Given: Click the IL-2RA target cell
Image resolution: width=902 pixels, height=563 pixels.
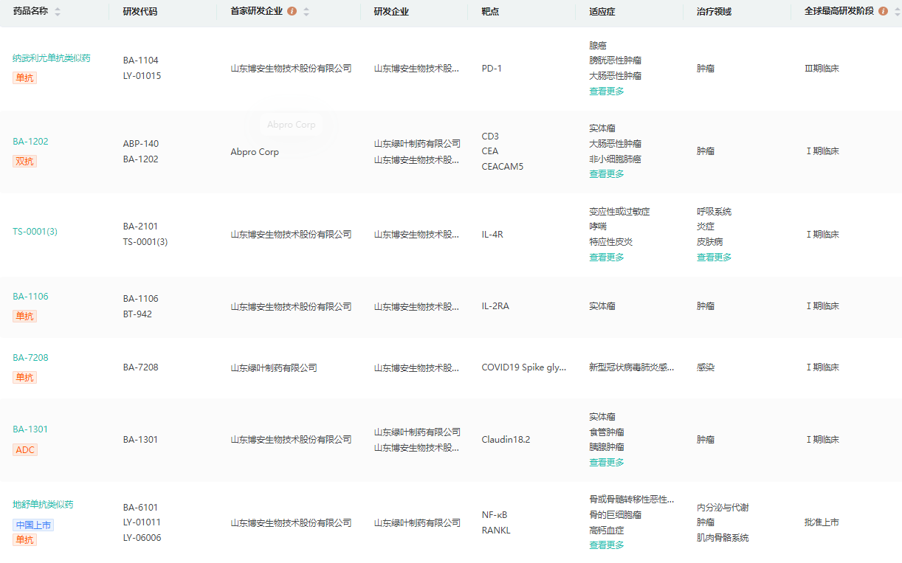Looking at the screenshot, I should coord(495,306).
